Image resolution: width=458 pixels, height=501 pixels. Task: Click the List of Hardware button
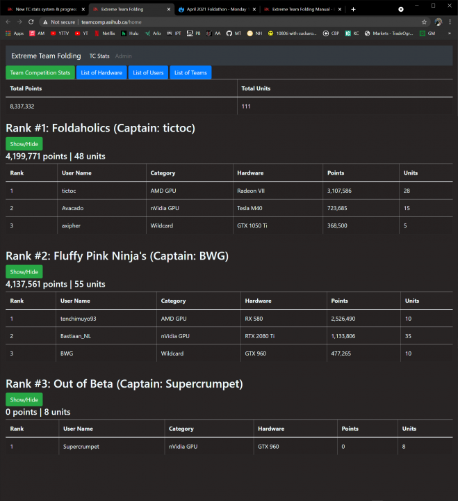pos(101,72)
